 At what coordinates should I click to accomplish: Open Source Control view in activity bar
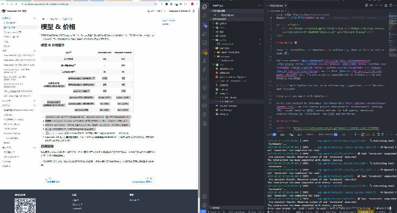[205, 25]
